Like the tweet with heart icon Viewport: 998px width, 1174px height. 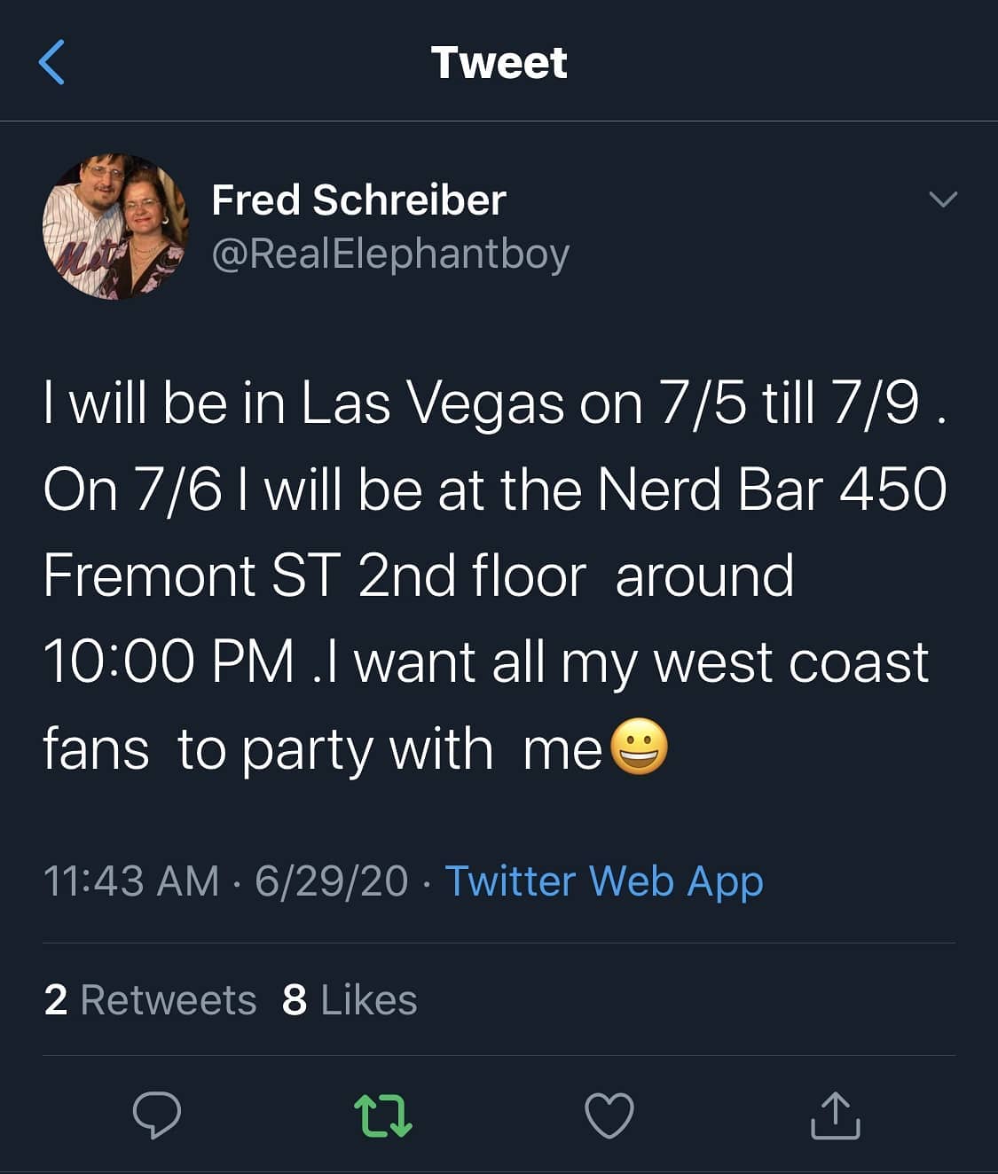609,1115
